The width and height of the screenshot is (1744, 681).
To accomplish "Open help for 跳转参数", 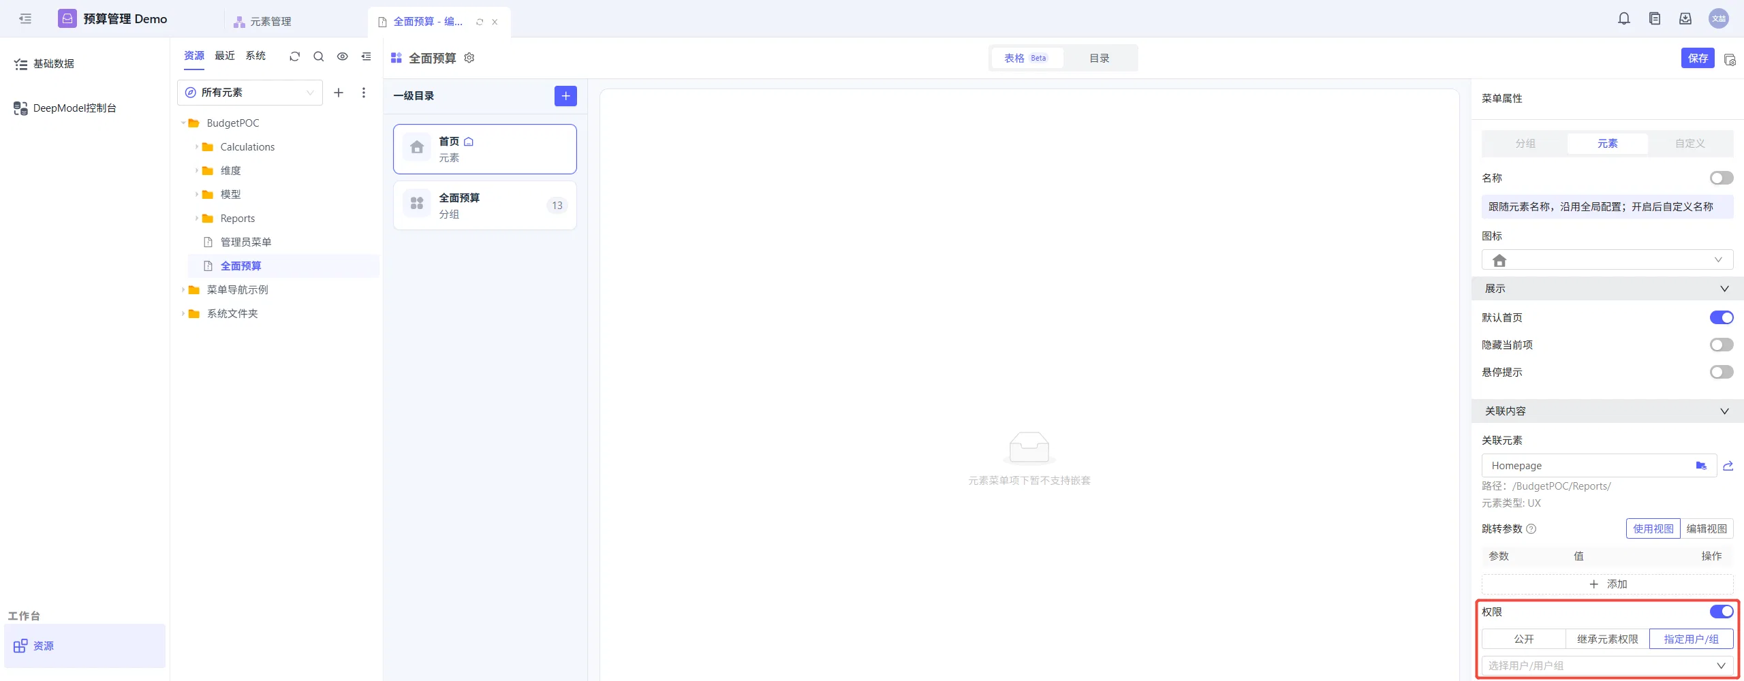I will (1531, 529).
